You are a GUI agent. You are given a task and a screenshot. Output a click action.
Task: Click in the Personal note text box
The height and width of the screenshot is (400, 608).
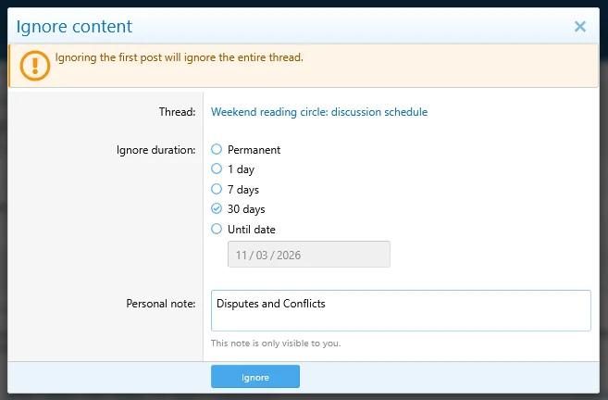(x=401, y=310)
